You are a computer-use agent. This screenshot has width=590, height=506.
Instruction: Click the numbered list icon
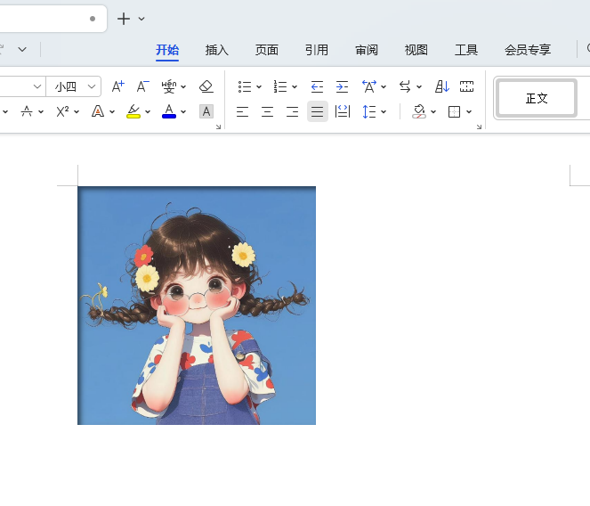[280, 86]
